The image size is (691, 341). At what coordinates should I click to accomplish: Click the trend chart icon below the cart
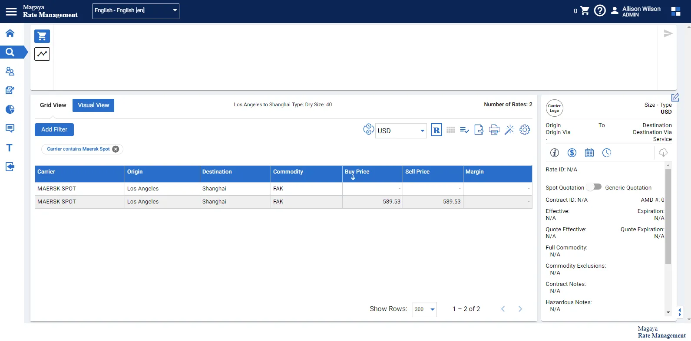pyautogui.click(x=42, y=54)
